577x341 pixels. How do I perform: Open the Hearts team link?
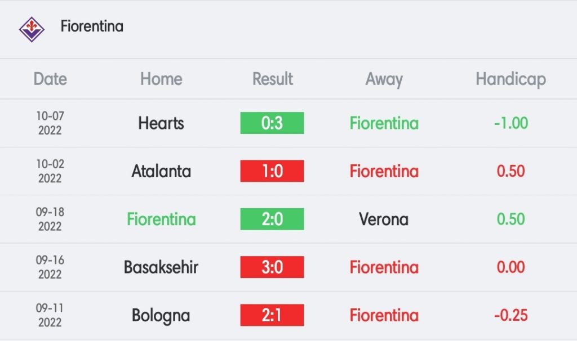pos(161,123)
